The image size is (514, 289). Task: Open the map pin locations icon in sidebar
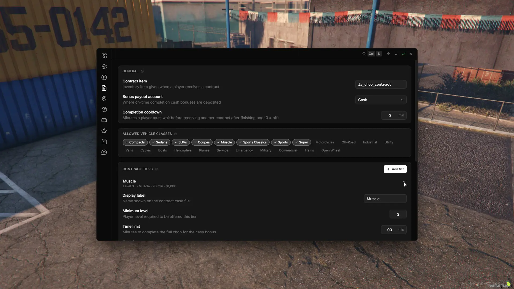[104, 99]
